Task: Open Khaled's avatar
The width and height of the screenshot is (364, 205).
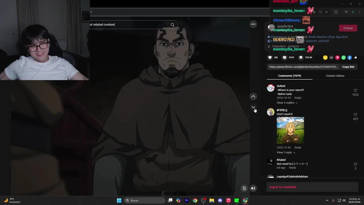Action: pyautogui.click(x=271, y=162)
